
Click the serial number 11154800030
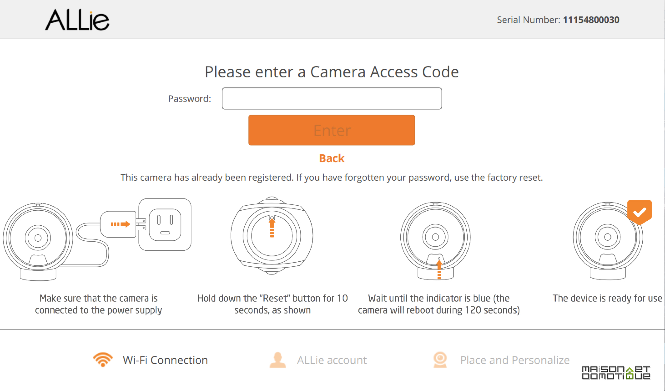click(591, 20)
